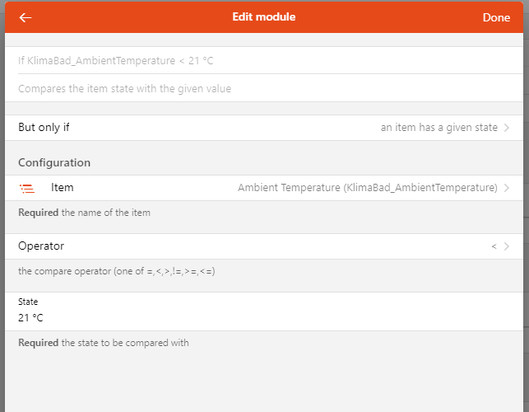Click the 'State' field label

point(28,302)
